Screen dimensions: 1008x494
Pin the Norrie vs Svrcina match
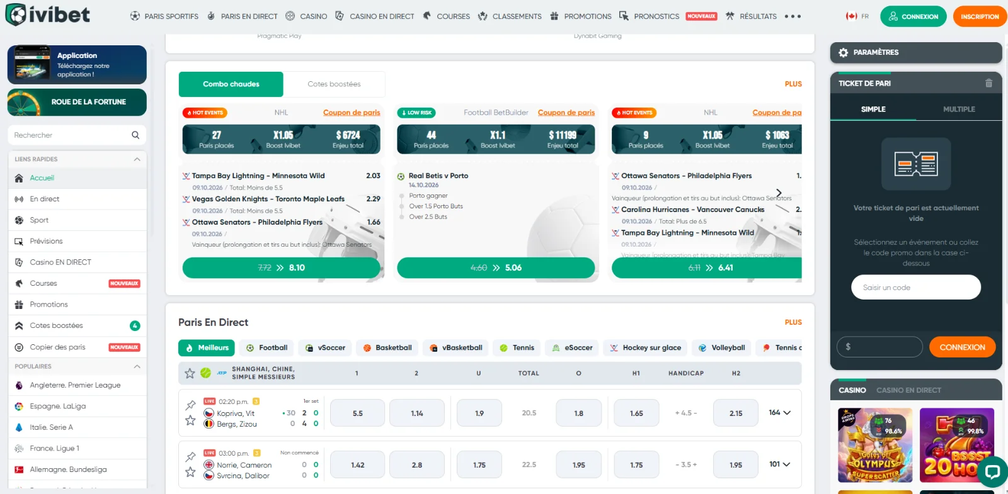(x=190, y=457)
